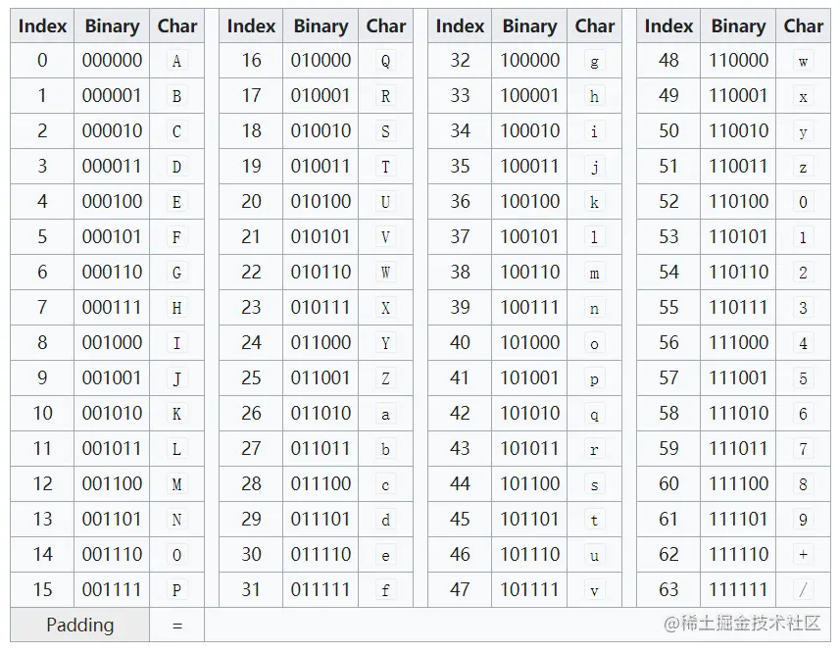
Task: Select binary value 001000
Action: [112, 343]
